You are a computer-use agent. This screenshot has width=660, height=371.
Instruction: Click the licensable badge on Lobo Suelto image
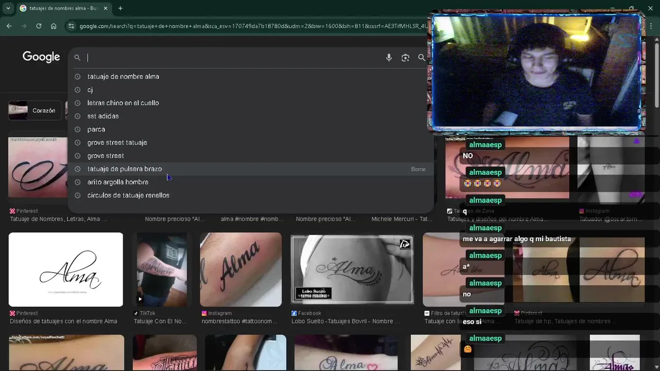pos(405,244)
